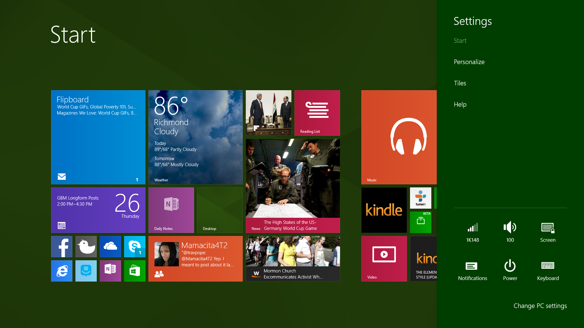Open the Daily Notes OneNote tile

pyautogui.click(x=171, y=210)
